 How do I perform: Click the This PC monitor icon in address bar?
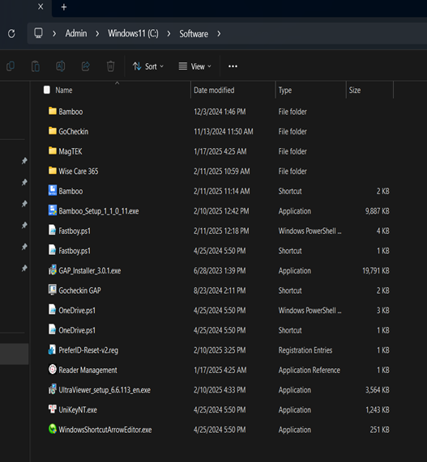coord(38,33)
